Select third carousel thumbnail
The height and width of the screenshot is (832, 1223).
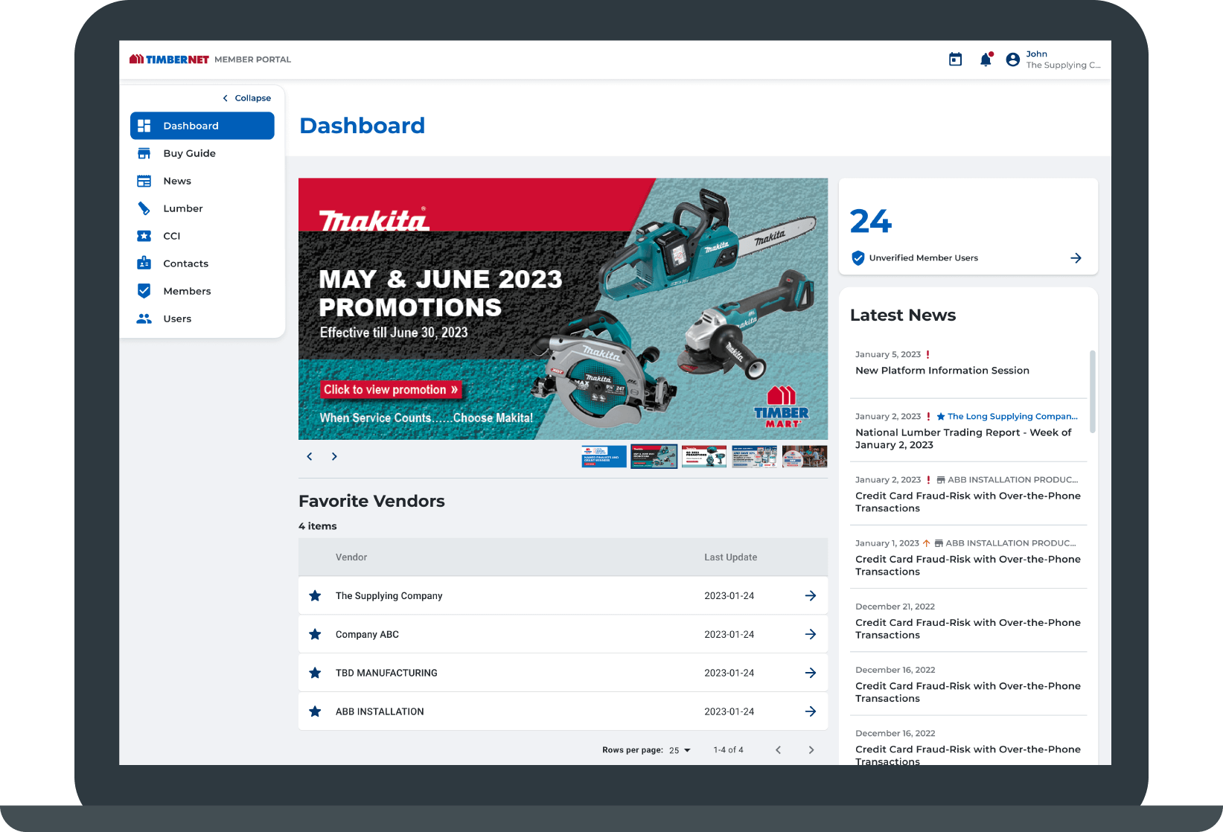704,456
